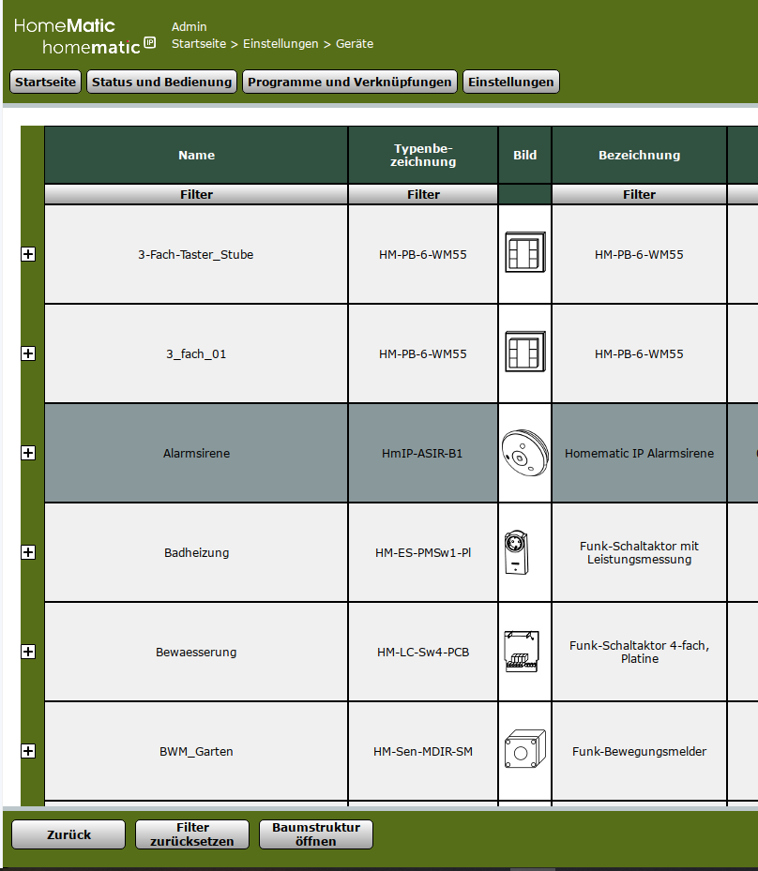758x871 pixels.
Task: Click the HmIP-ASIR-B1 type cell
Action: point(423,453)
